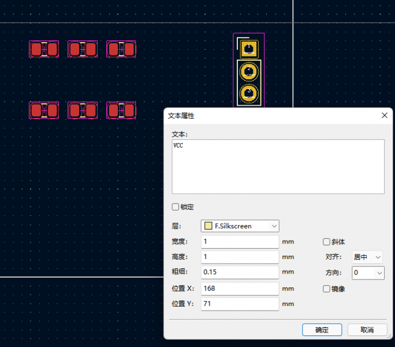The image size is (395, 347).
Task: Click the 宽度 input field
Action: pyautogui.click(x=240, y=242)
